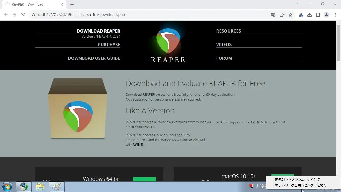Click the Windows 64-bit download button
This screenshot has width=341, height=192.
[x=144, y=179]
